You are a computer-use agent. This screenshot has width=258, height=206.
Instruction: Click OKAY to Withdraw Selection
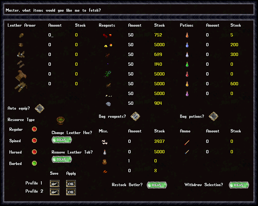click(239, 185)
